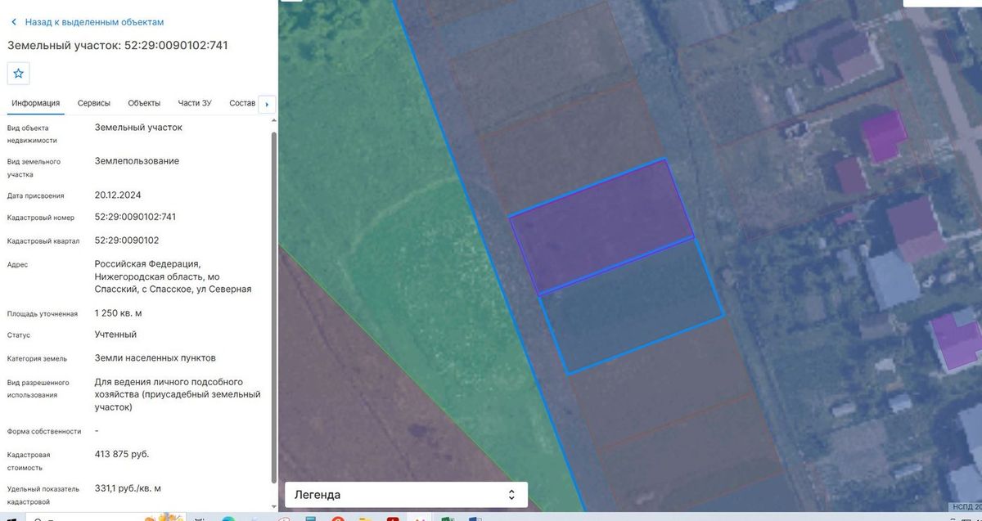Click the Вид объекта недвижимости label

coord(32,134)
